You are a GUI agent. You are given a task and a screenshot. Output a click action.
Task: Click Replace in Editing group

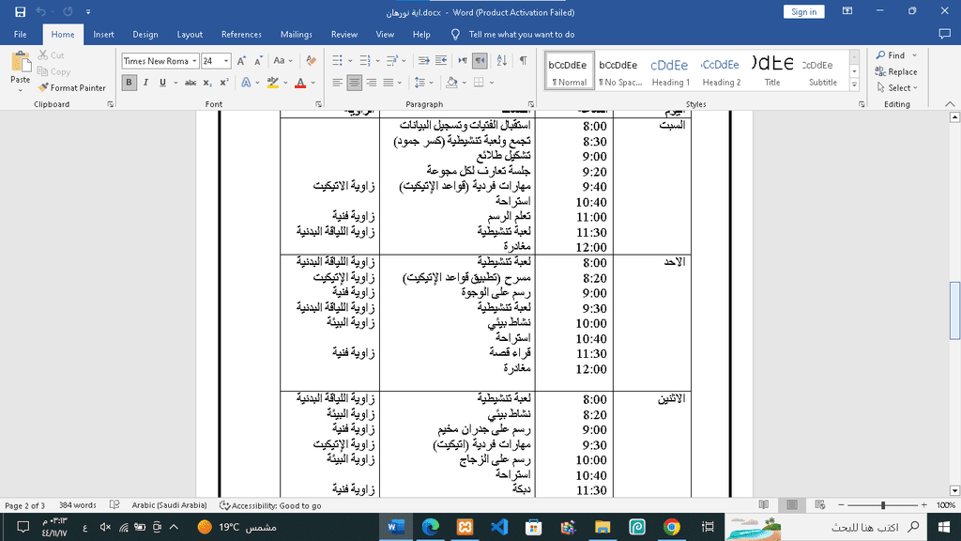click(896, 71)
